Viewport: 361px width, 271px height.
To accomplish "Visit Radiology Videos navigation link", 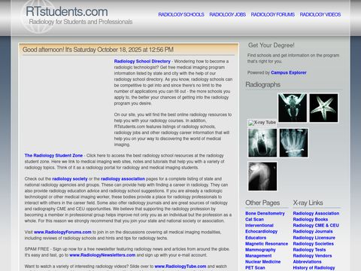I will tap(320, 14).
